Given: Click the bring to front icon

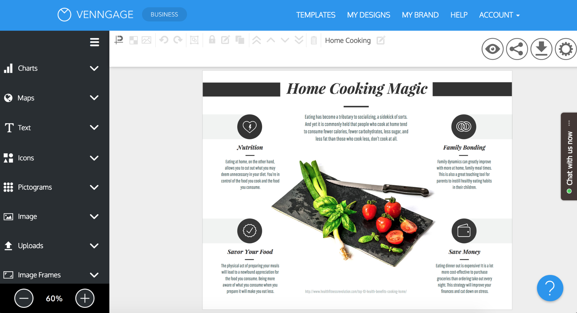Looking at the screenshot, I should point(256,40).
